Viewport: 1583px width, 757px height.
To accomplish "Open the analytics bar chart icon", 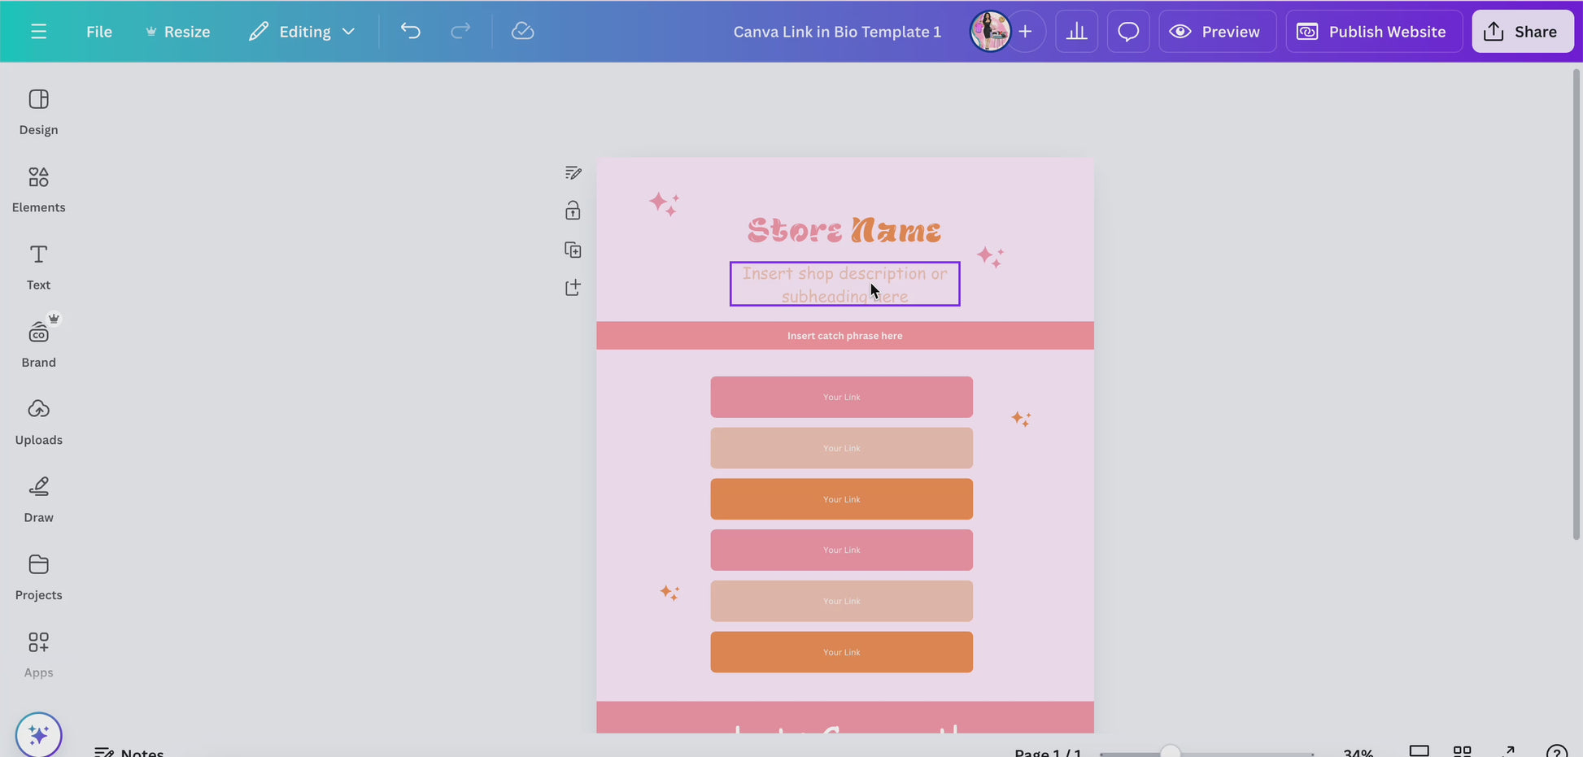I will (1076, 31).
